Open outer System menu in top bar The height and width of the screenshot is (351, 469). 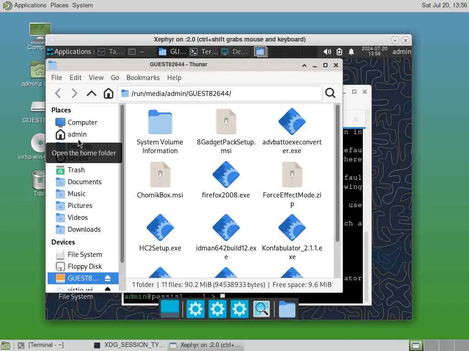(x=82, y=5)
